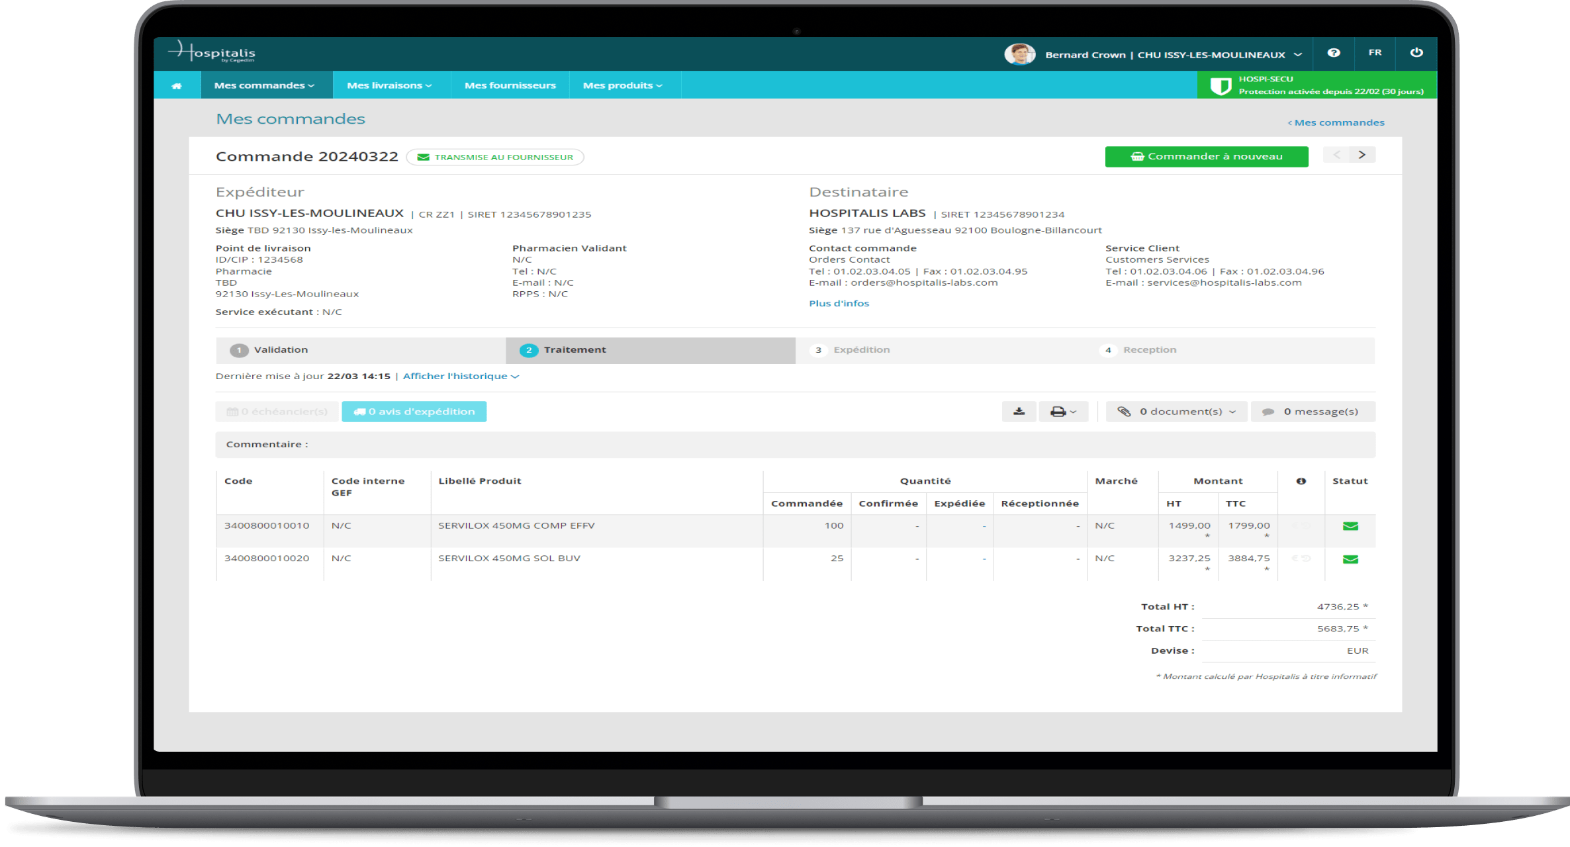Image resolution: width=1570 pixels, height=847 pixels.
Task: Click services@hospitalis-labs.com email
Action: pos(1224,283)
